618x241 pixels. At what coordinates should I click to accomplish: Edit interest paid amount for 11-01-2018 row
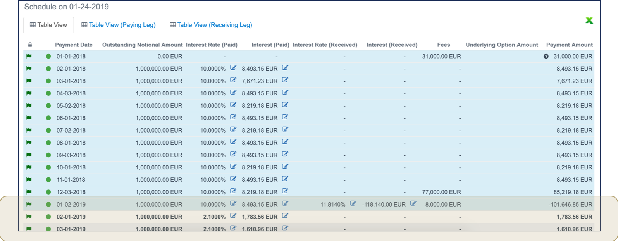[x=285, y=179]
